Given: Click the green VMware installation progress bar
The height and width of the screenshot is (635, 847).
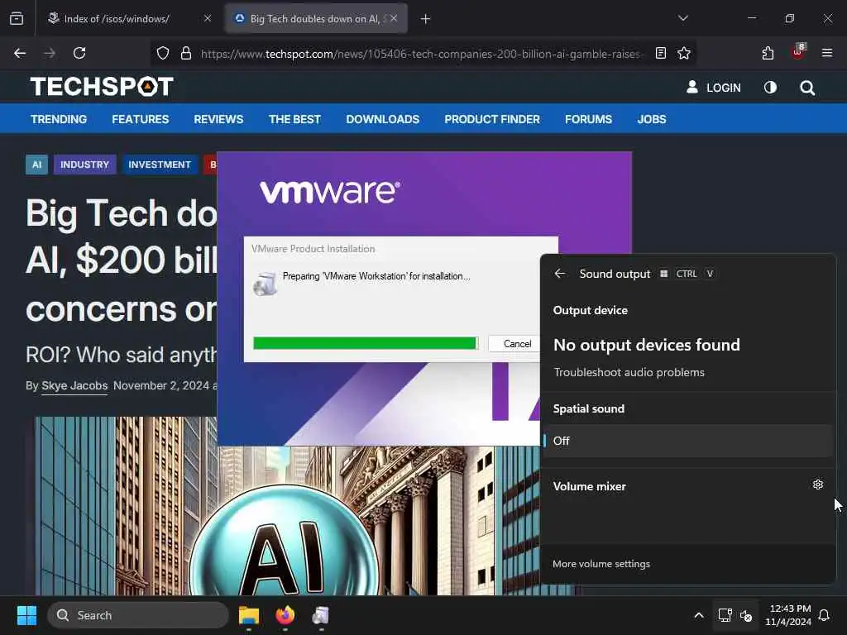Looking at the screenshot, I should coord(366,343).
